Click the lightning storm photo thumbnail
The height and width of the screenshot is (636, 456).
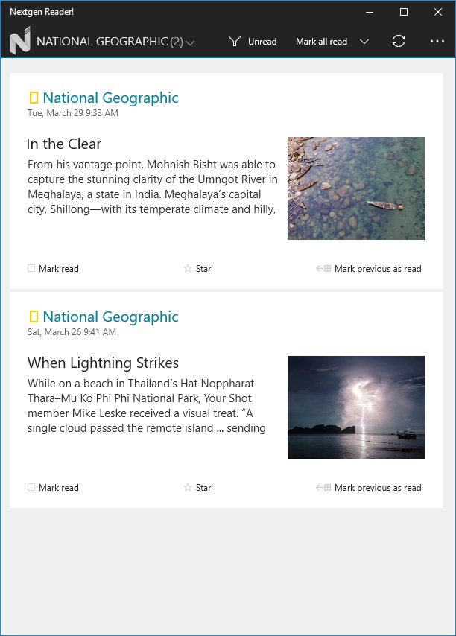point(355,407)
